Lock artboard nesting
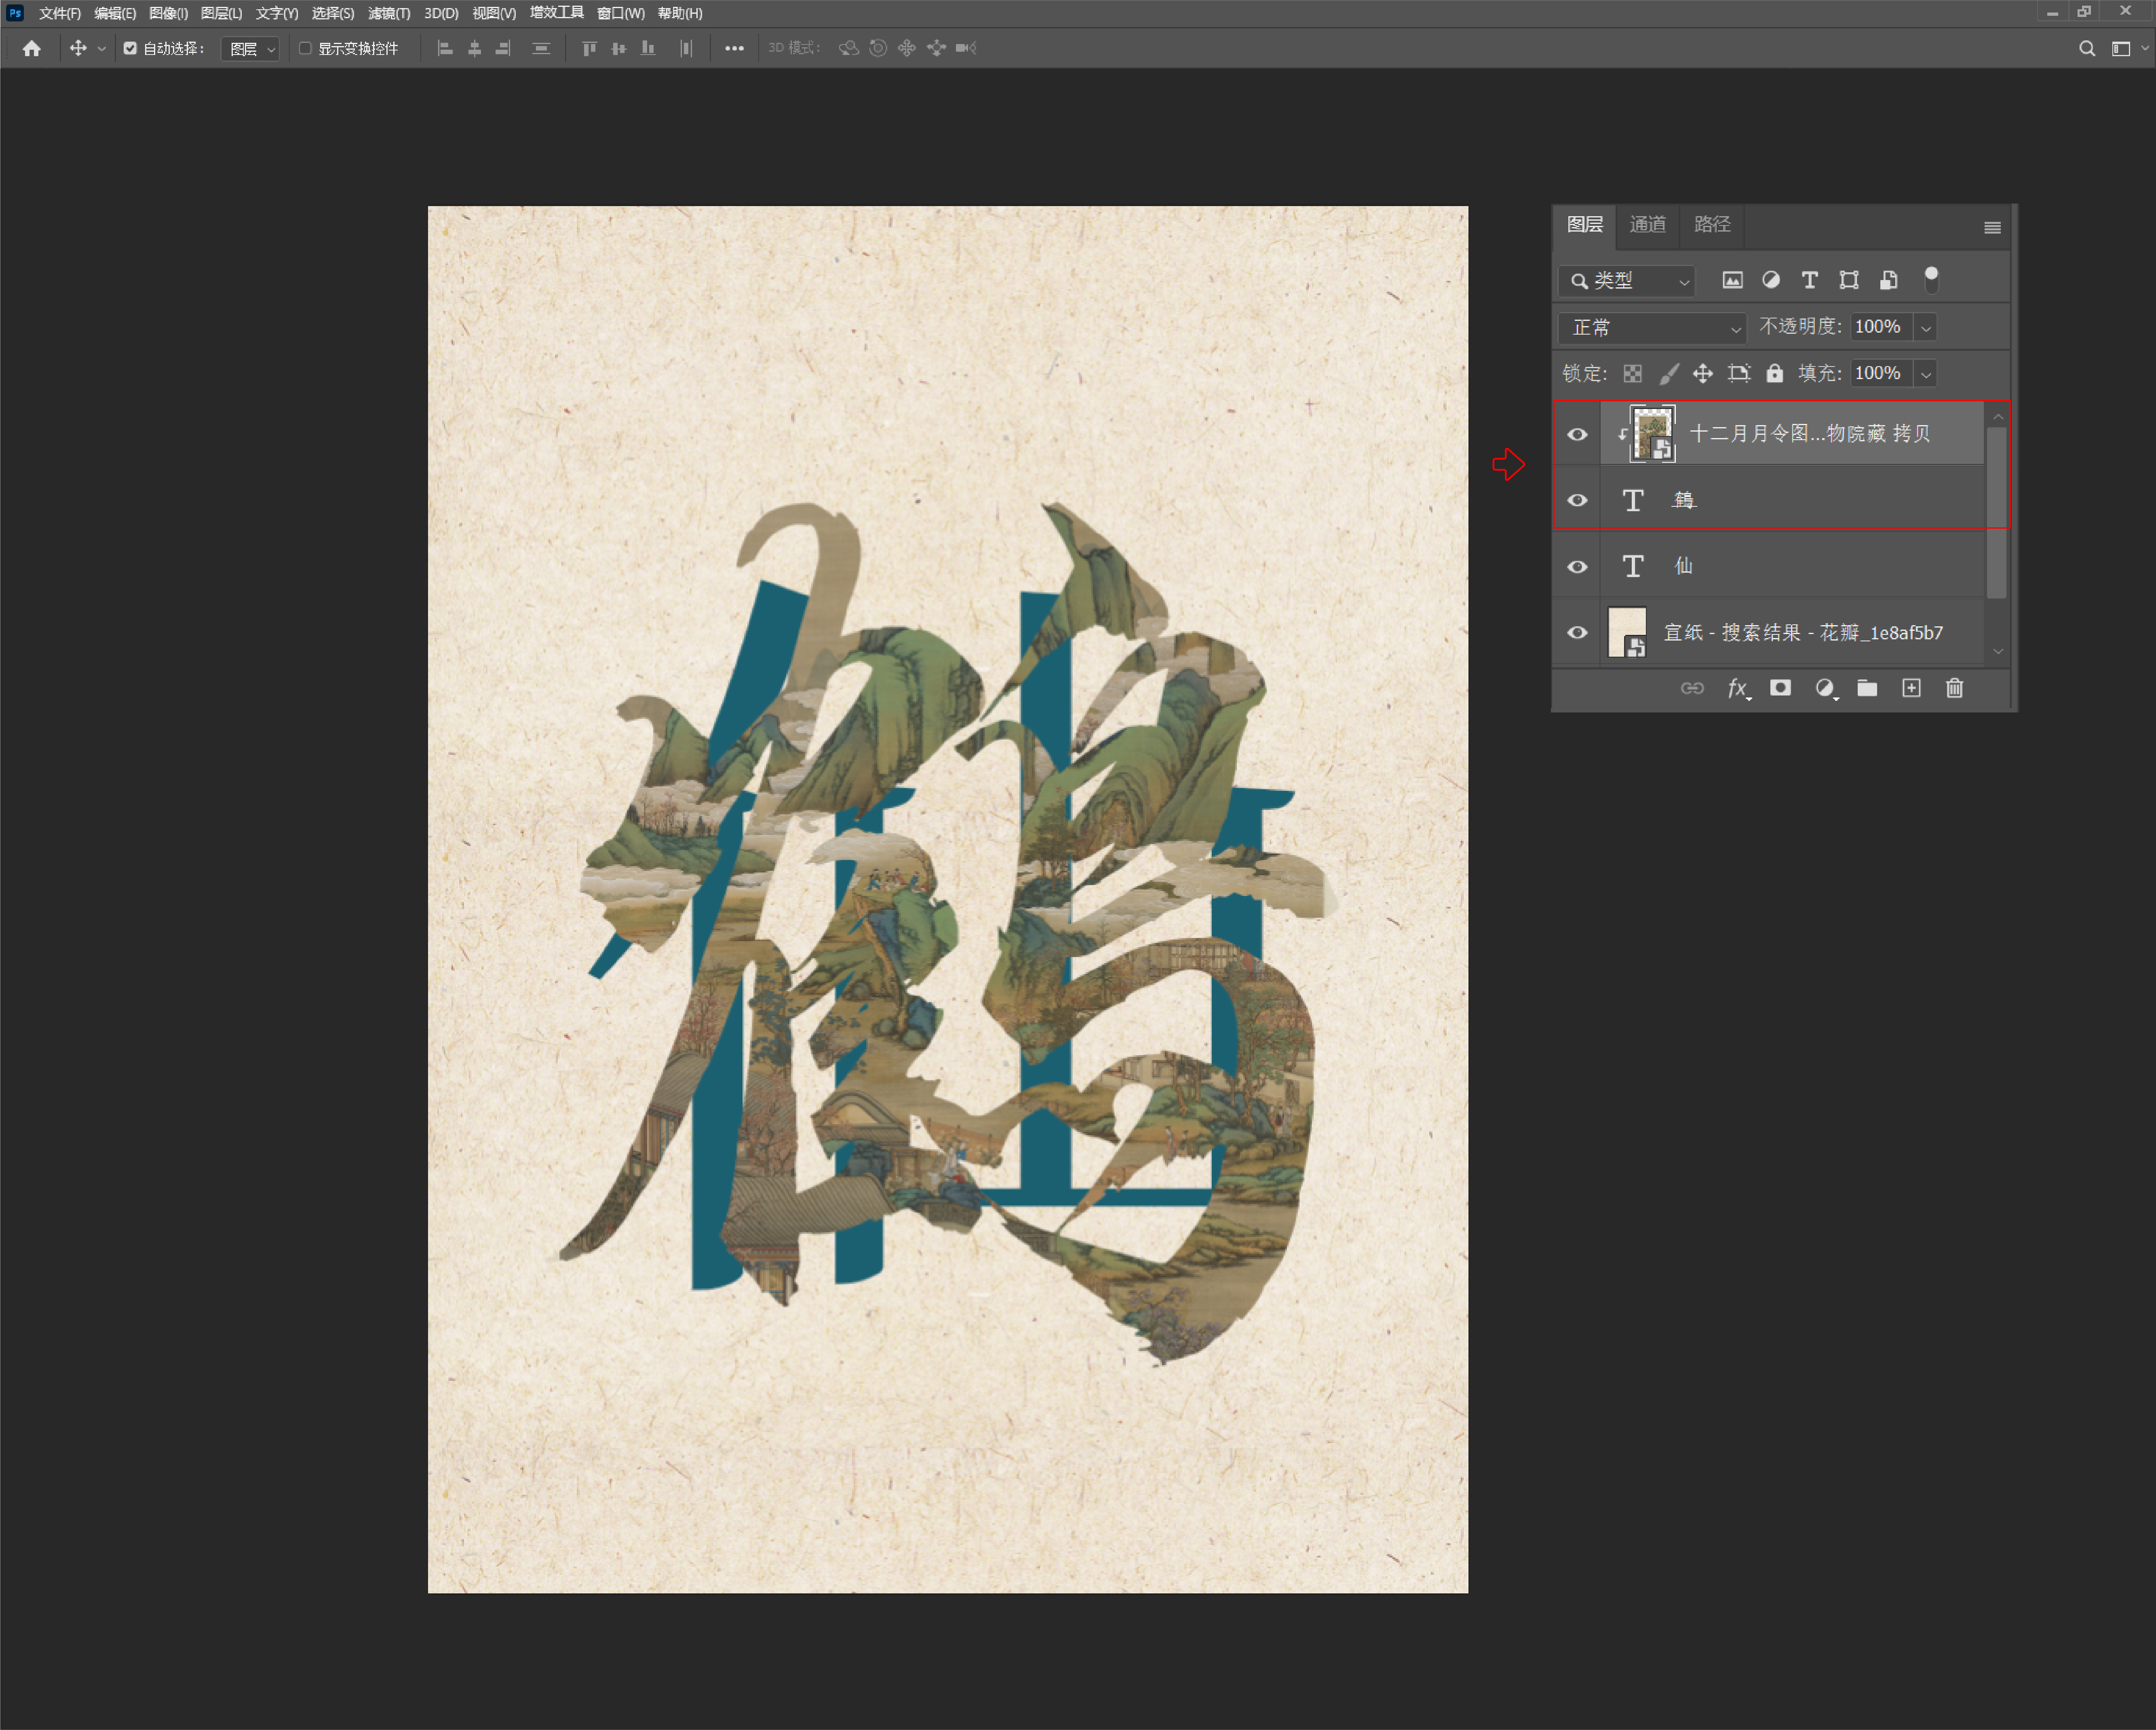This screenshot has height=1730, width=2156. pos(1739,374)
